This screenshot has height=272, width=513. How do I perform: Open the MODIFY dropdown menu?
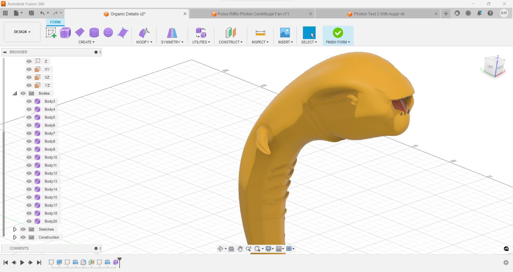[x=144, y=42]
